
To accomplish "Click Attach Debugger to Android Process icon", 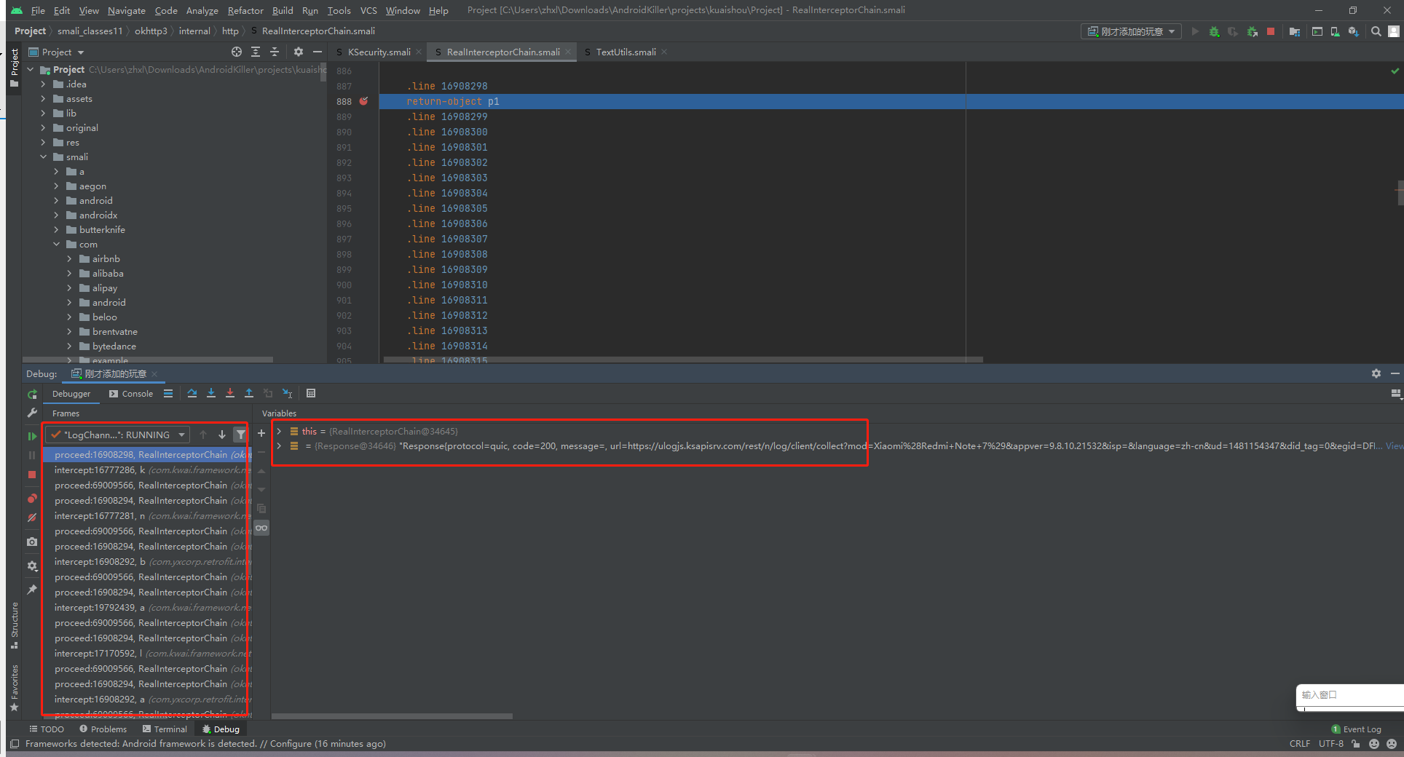I will point(1252,31).
